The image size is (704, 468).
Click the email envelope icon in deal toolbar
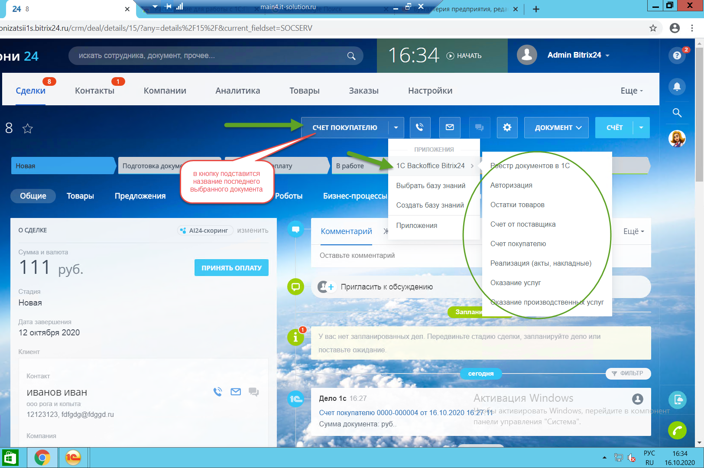450,127
